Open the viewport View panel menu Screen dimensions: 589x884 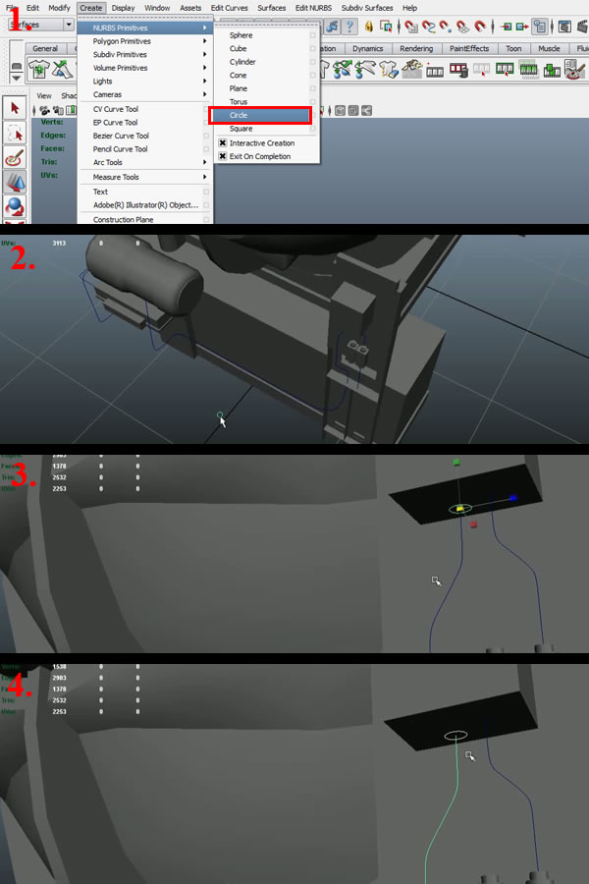click(x=44, y=96)
